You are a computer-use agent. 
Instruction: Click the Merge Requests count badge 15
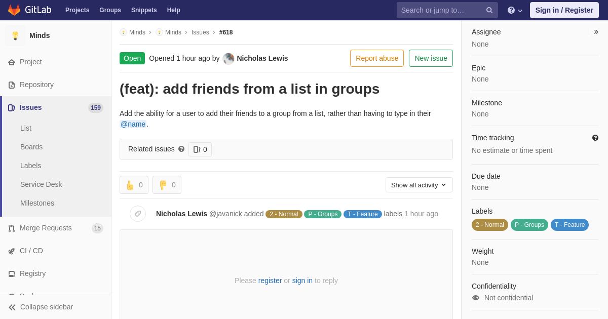point(97,228)
